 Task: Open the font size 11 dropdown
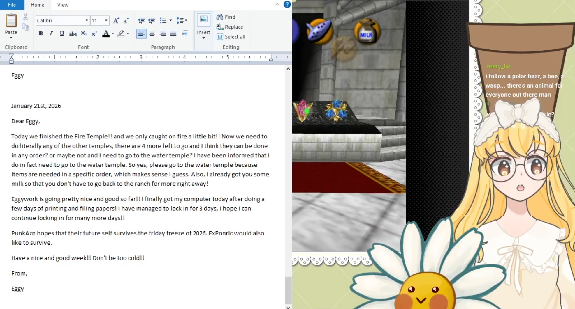tap(106, 20)
